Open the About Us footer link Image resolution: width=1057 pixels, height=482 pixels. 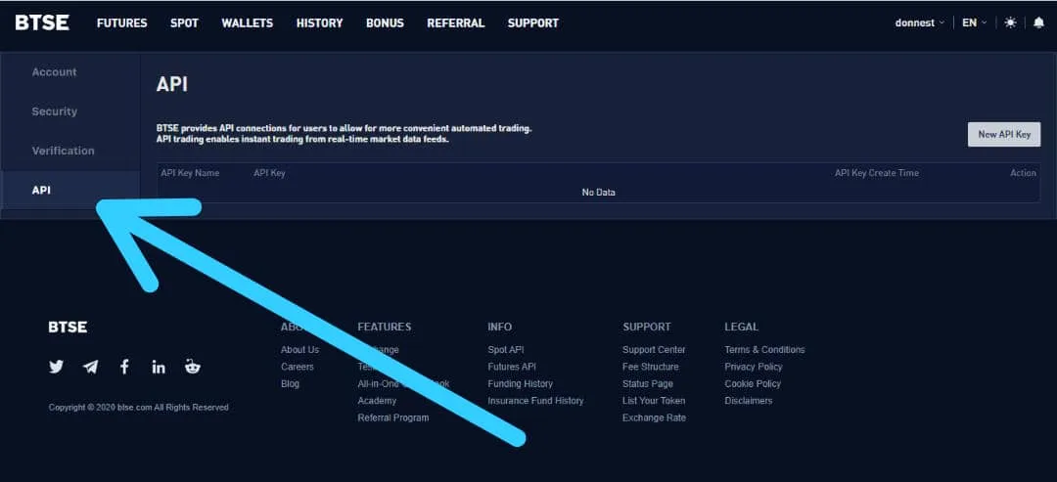click(300, 349)
